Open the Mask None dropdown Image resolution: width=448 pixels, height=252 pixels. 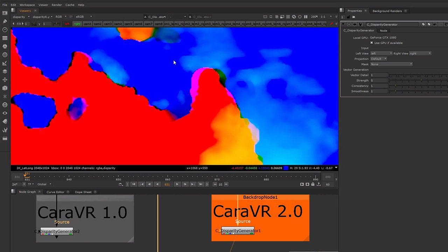391,64
